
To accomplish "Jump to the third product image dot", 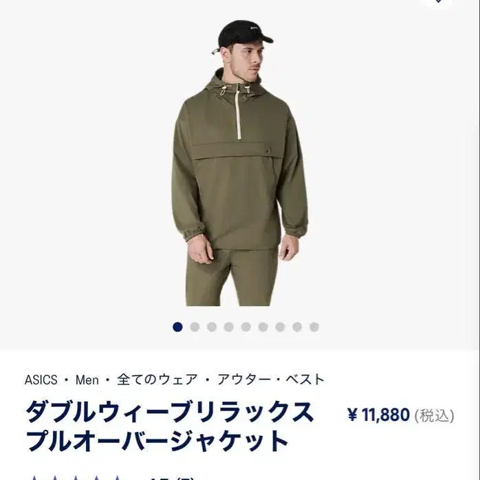I will coord(212,327).
